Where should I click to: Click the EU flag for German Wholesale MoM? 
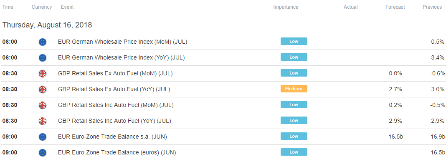[x=42, y=42]
